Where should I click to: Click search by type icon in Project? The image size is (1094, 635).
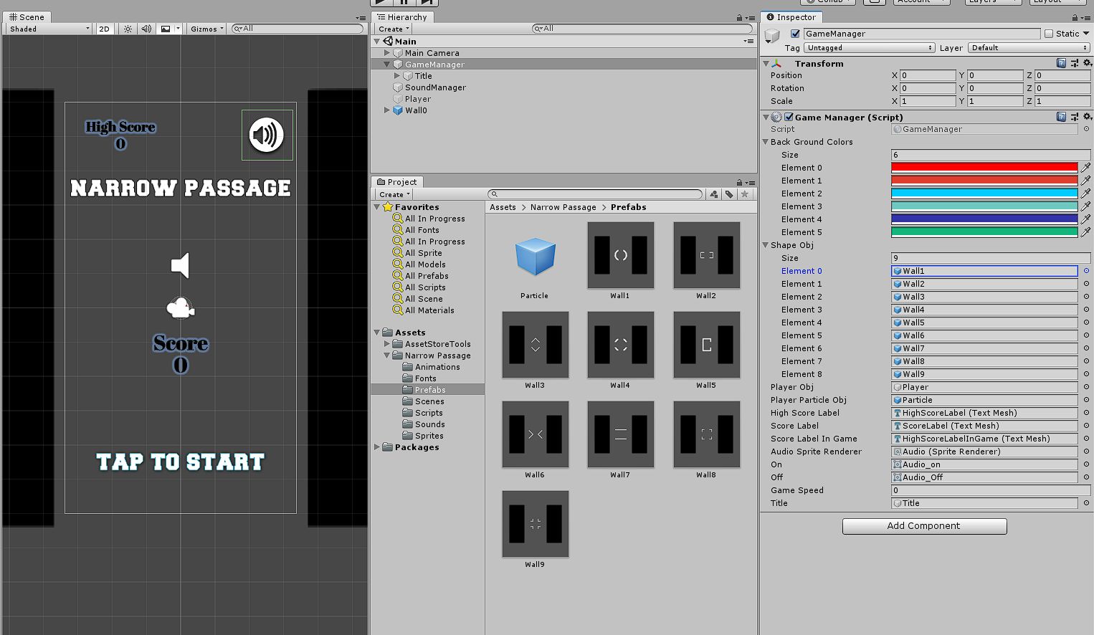[x=714, y=194]
